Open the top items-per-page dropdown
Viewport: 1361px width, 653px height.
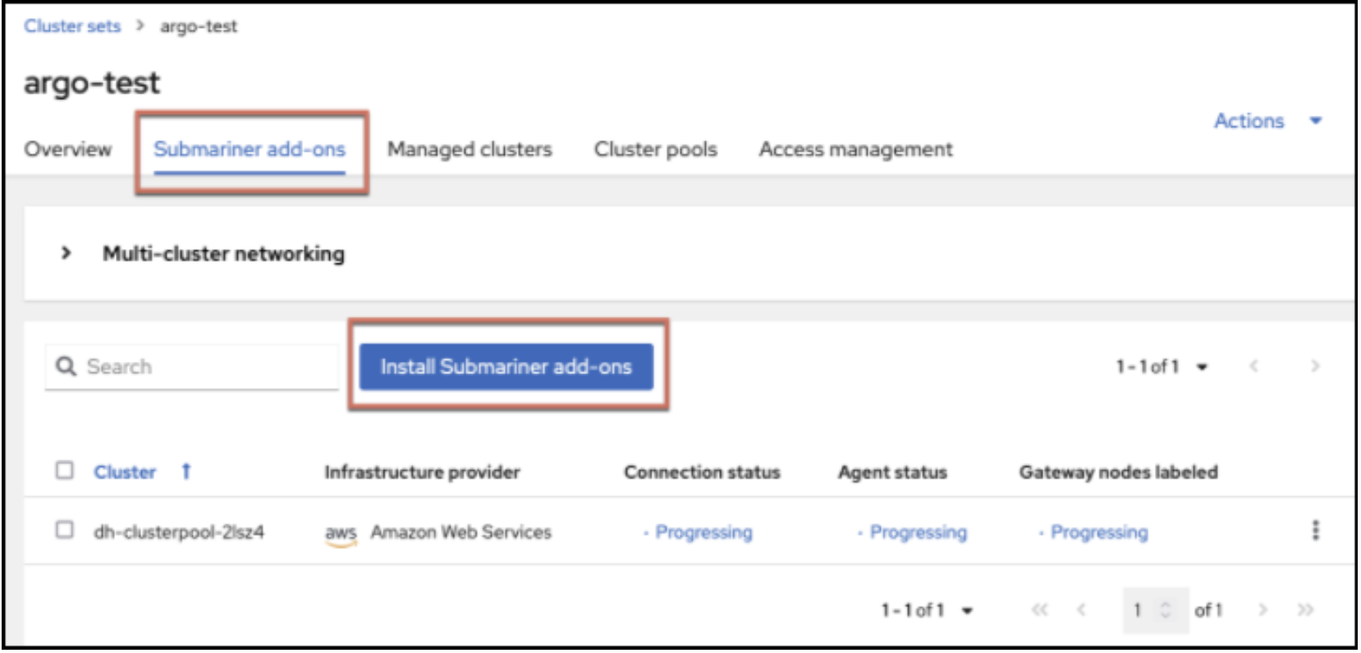point(1161,367)
